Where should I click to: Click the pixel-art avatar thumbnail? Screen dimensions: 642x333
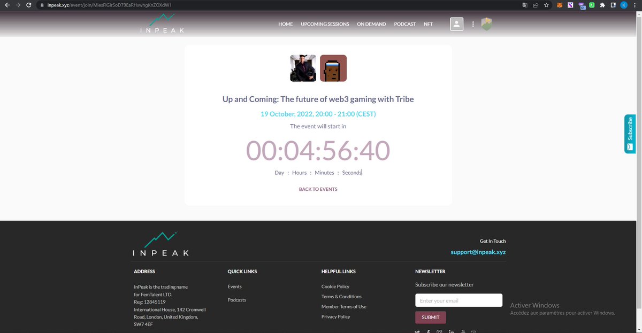(333, 68)
